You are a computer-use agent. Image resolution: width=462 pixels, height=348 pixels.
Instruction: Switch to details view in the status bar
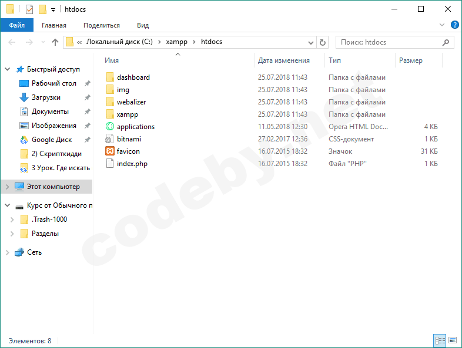[x=440, y=340]
